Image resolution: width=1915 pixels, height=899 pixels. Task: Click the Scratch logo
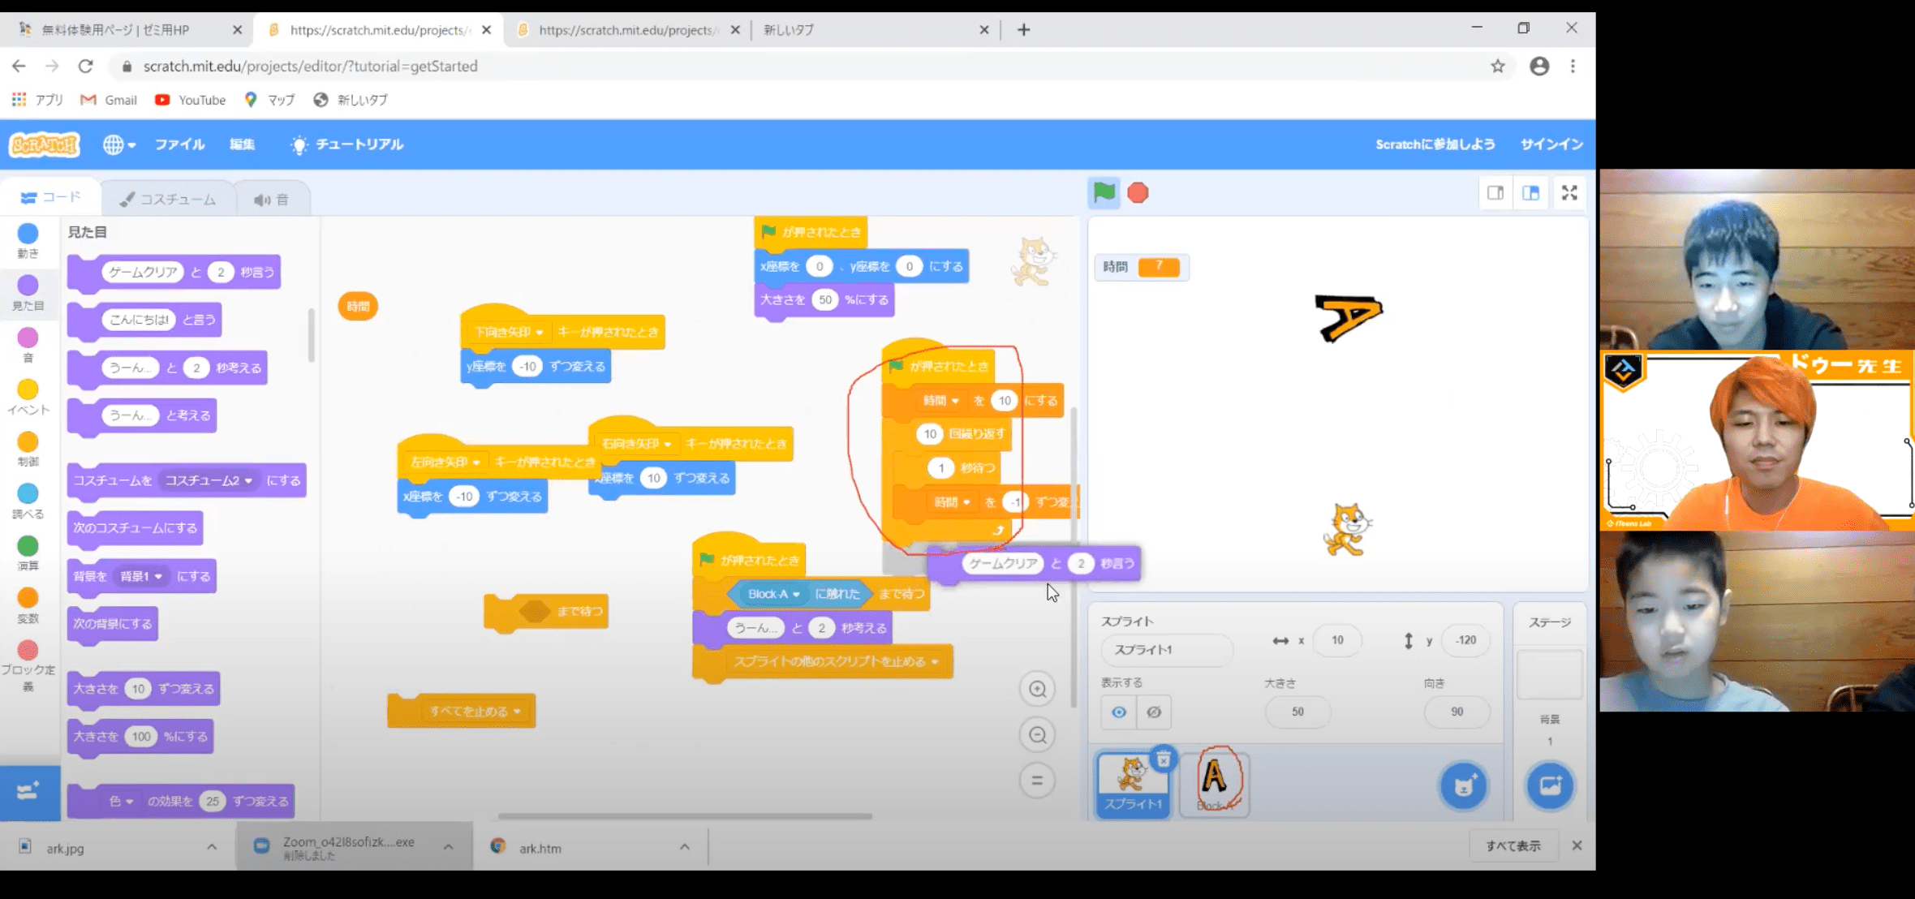click(45, 144)
